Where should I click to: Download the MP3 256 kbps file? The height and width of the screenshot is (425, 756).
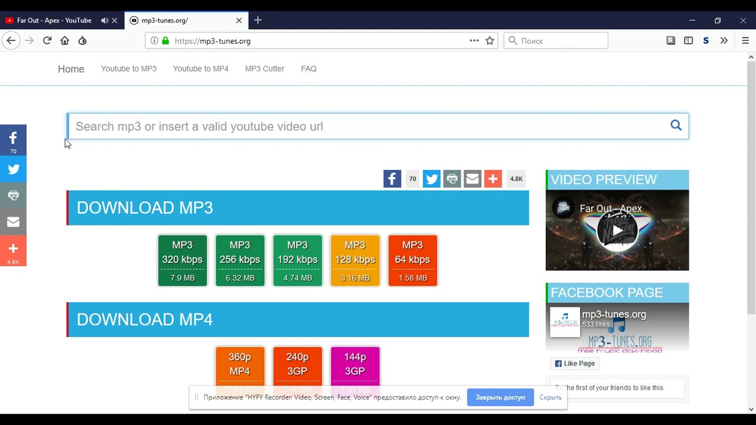coord(240,260)
